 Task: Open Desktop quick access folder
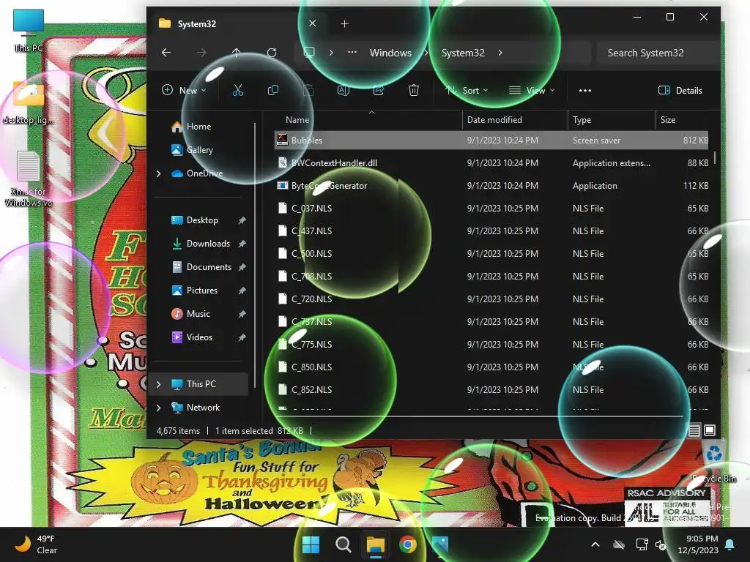(202, 220)
